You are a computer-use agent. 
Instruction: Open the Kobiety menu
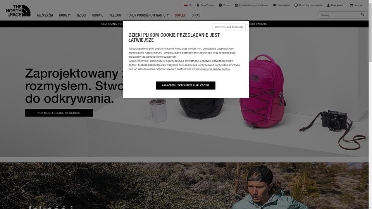click(x=65, y=15)
